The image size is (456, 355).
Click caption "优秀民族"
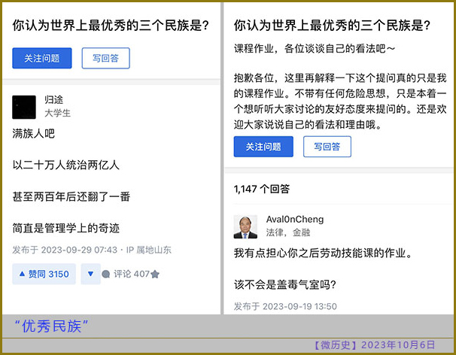[51, 326]
